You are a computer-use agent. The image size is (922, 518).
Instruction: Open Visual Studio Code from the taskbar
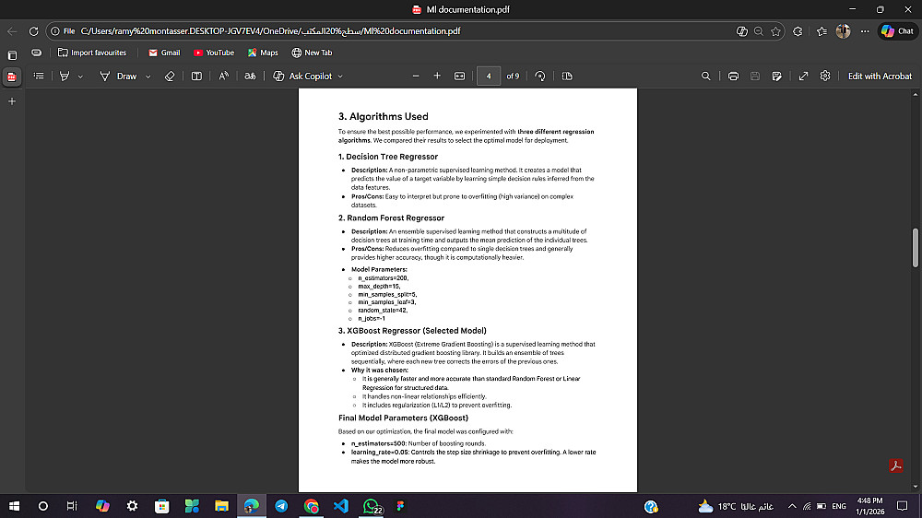341,506
